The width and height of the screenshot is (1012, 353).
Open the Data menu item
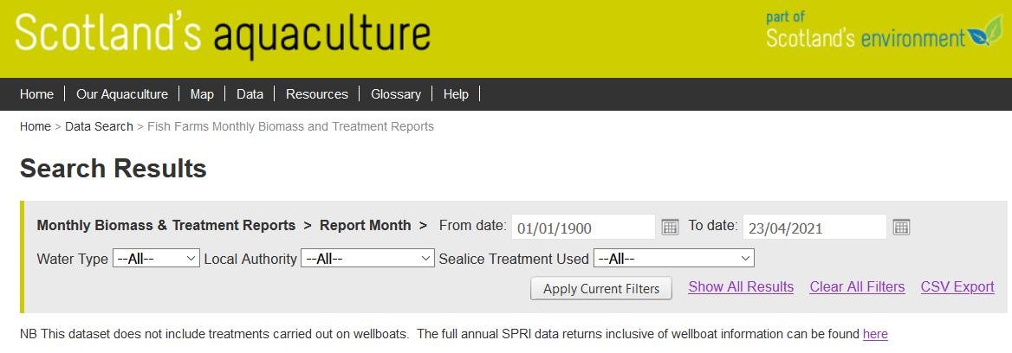click(250, 94)
